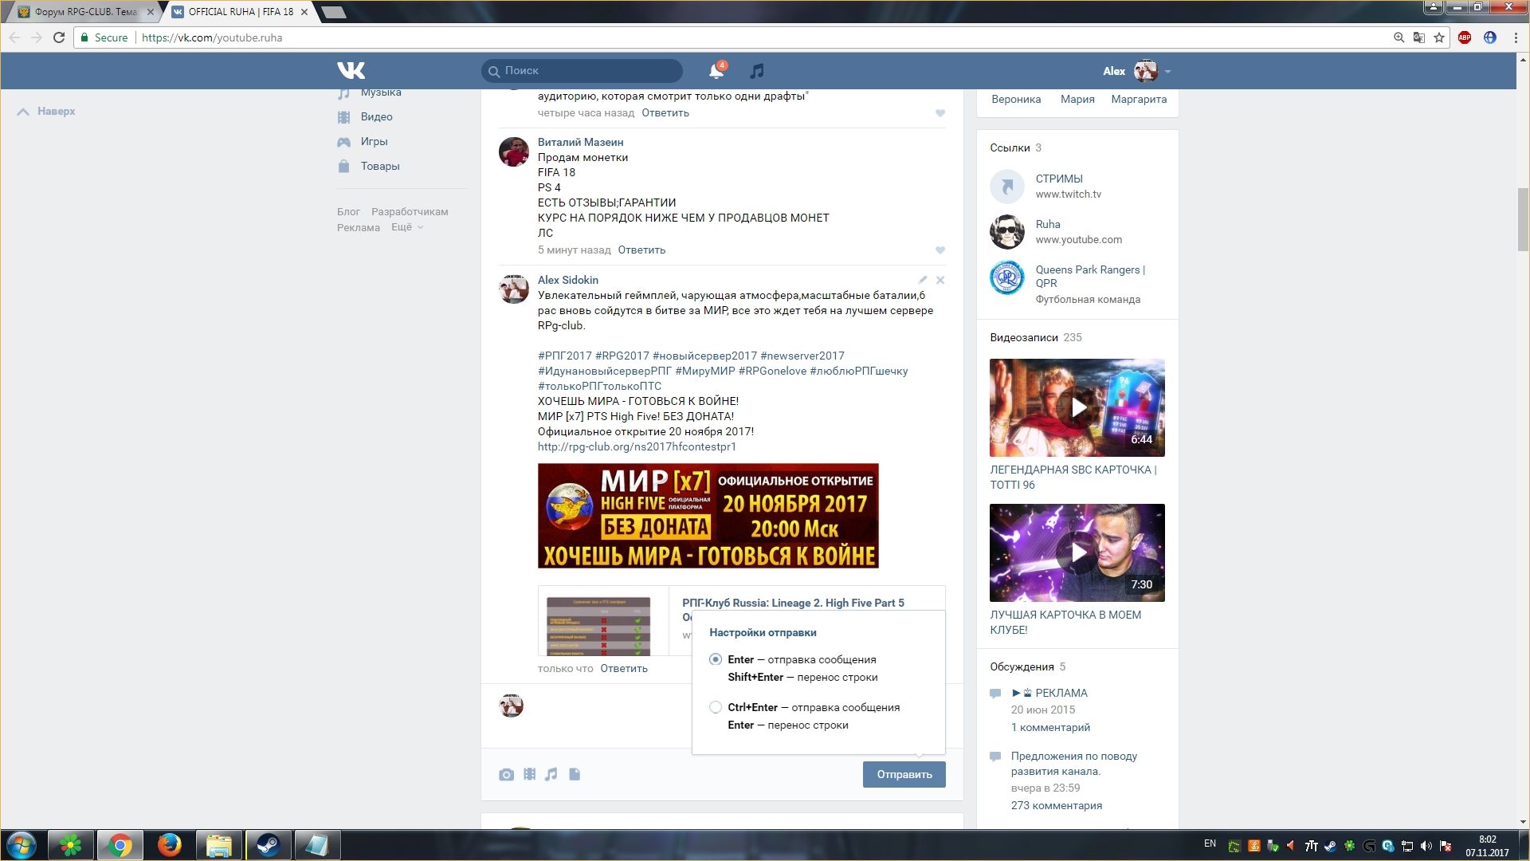Reload the page in browser

click(59, 37)
